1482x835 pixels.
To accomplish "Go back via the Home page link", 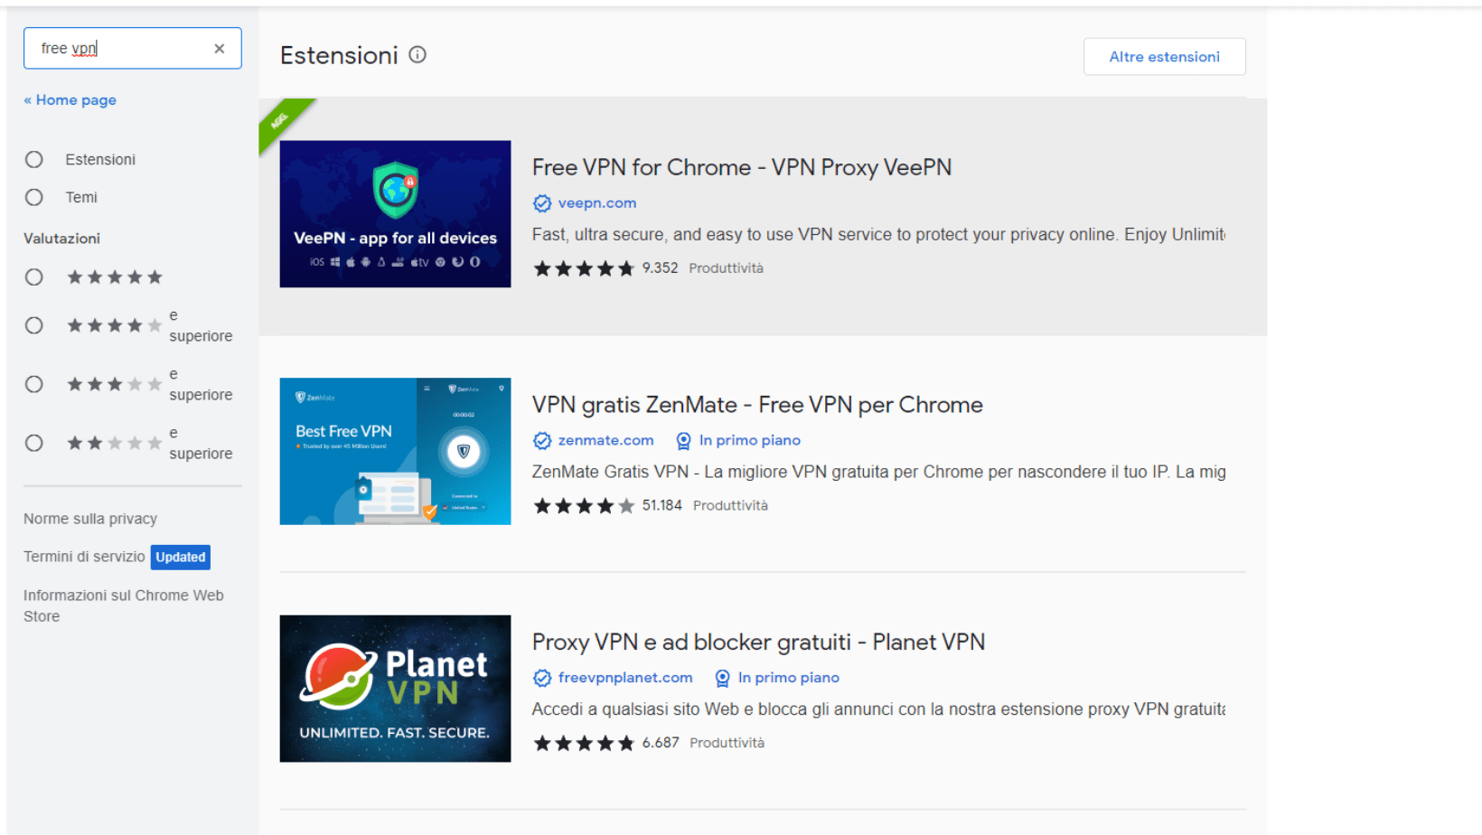I will (x=70, y=100).
